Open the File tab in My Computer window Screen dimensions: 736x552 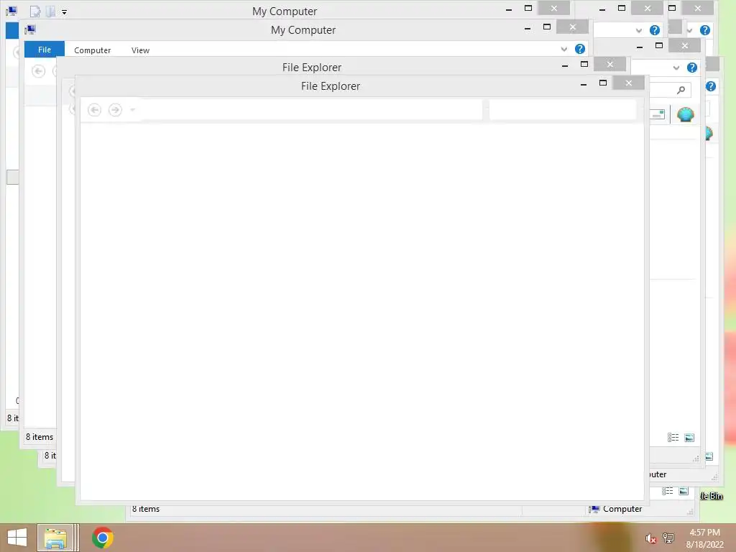45,50
